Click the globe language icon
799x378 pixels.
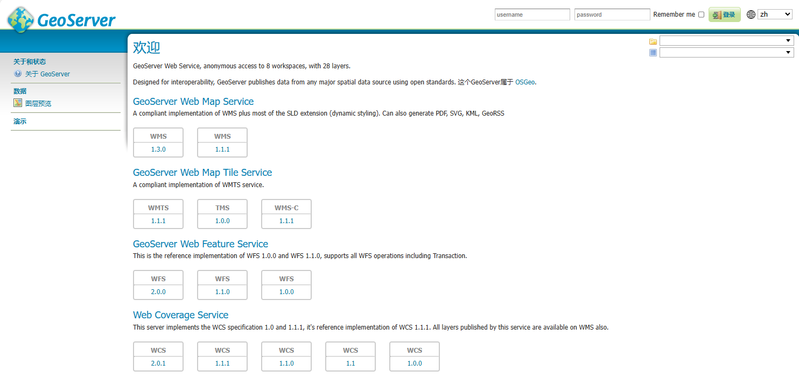point(751,15)
